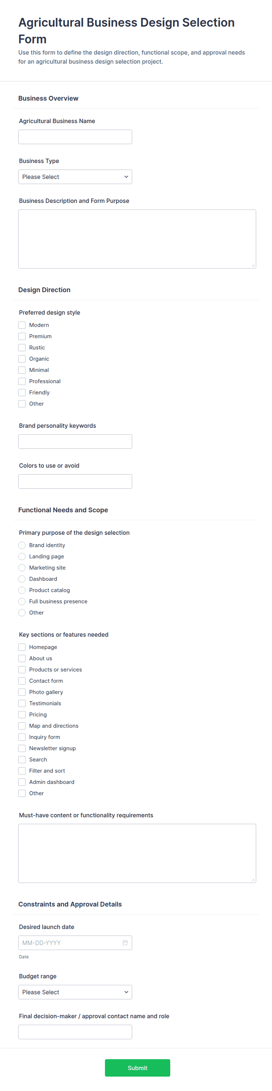
Task: Select the Brand identity radio button
Action: 22,545
